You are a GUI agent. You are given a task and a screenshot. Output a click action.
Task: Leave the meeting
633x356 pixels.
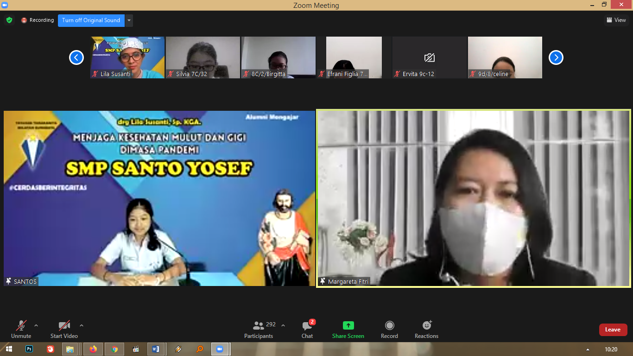pyautogui.click(x=613, y=330)
